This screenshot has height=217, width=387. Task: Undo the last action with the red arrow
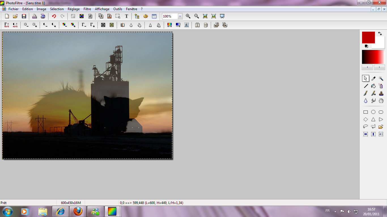pyautogui.click(x=54, y=16)
